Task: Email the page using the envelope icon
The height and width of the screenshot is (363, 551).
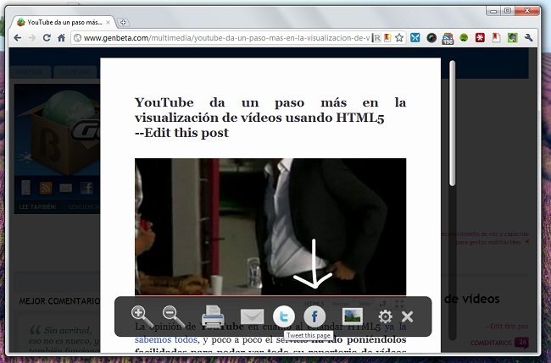Action: click(252, 316)
